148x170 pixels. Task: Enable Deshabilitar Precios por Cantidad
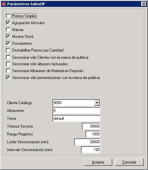(8, 50)
